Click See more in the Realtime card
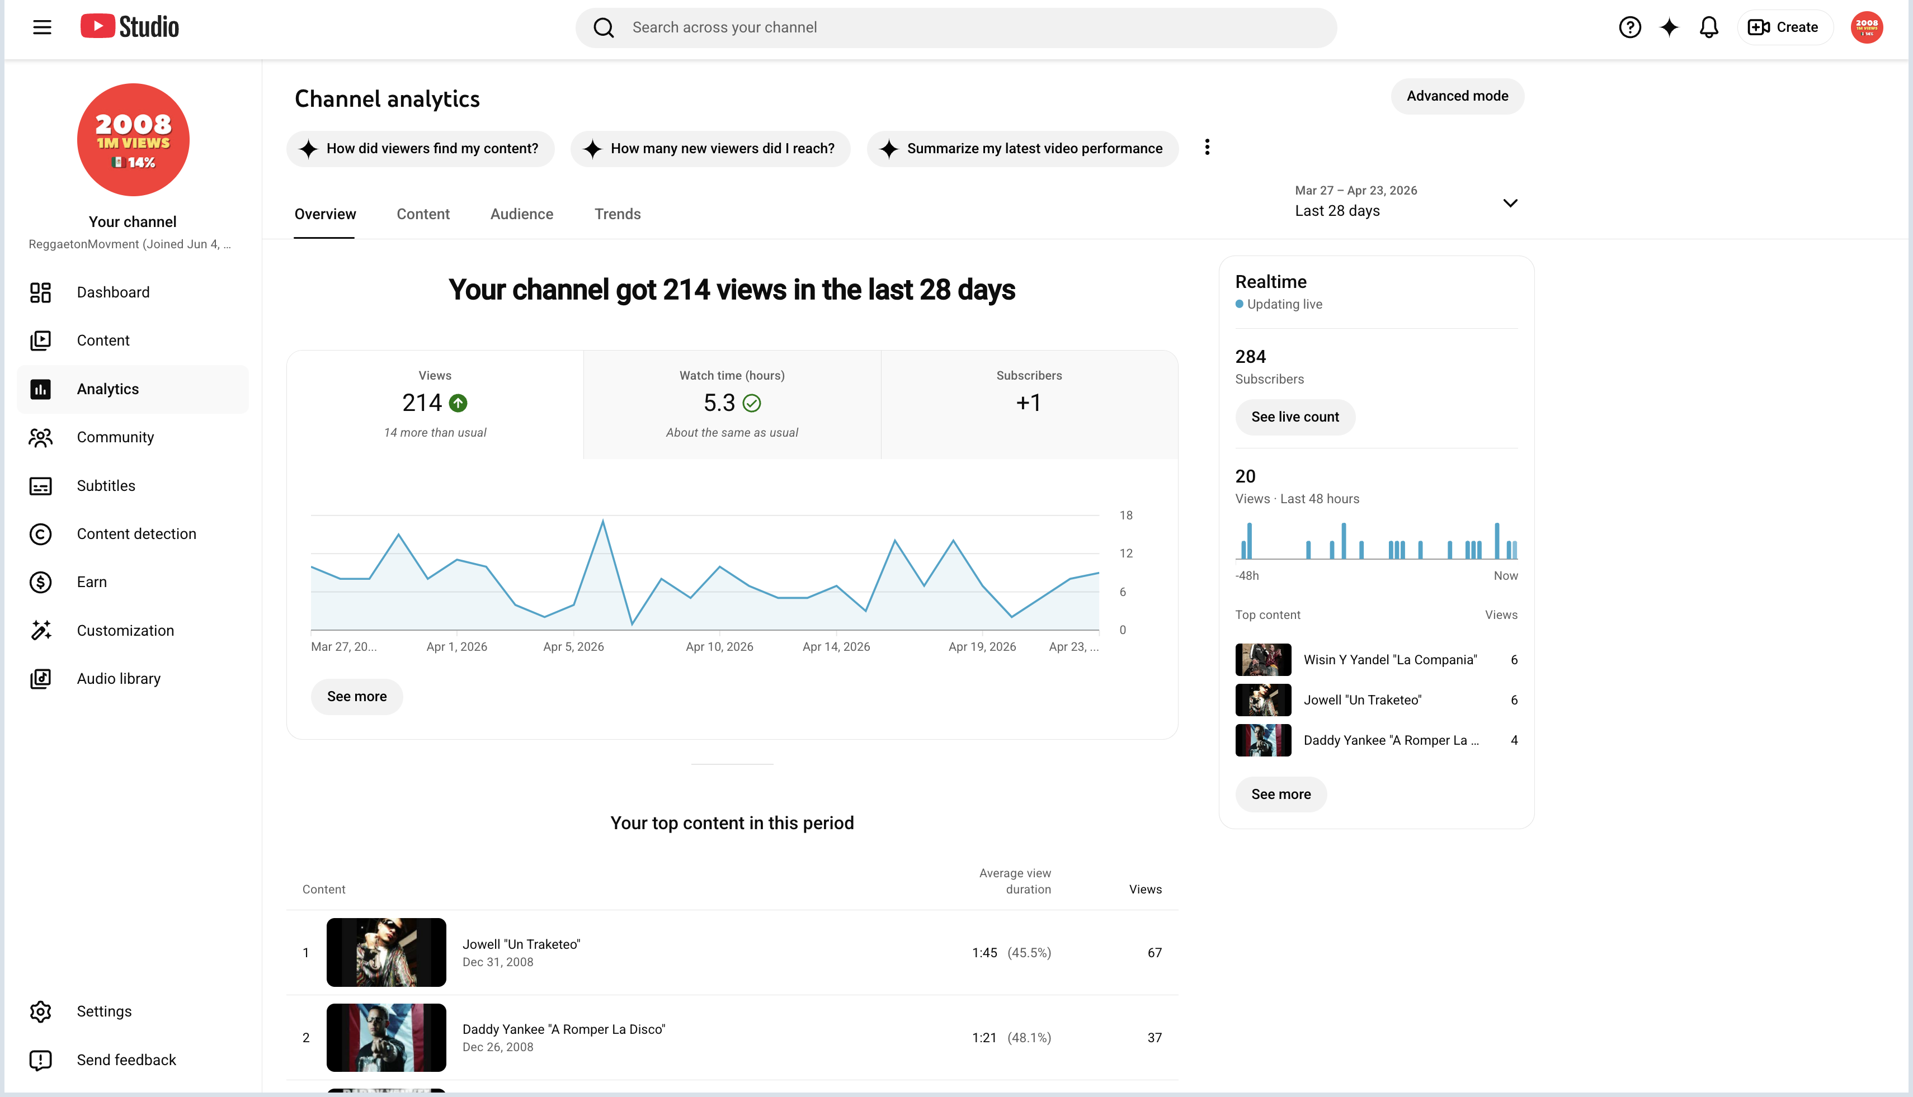Viewport: 1913px width, 1097px height. pos(1280,795)
